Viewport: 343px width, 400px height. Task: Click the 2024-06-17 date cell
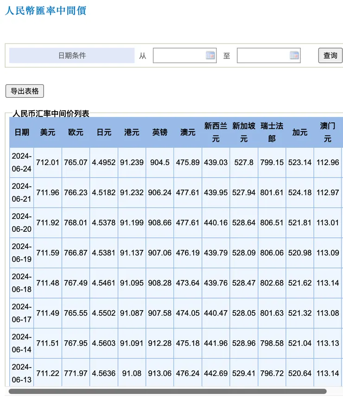(22, 313)
